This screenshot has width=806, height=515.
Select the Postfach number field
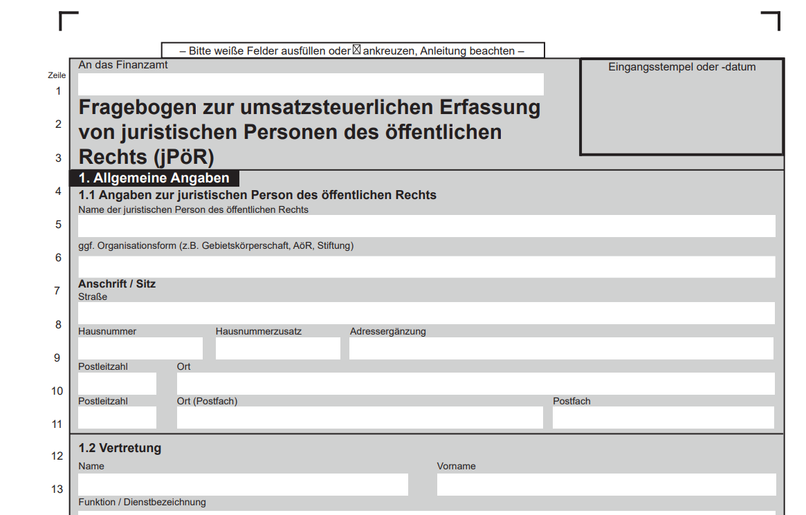pyautogui.click(x=663, y=418)
